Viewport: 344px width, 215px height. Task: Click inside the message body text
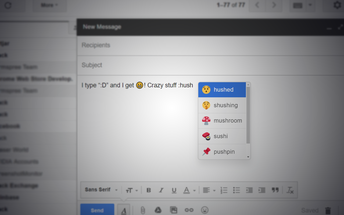coord(137,85)
